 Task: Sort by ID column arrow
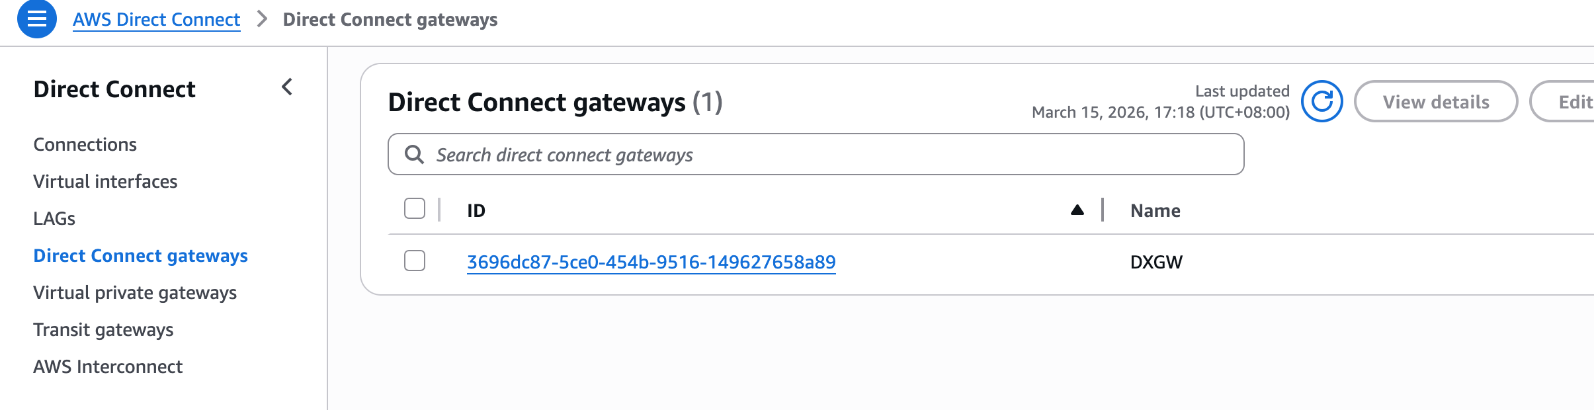click(x=1077, y=210)
